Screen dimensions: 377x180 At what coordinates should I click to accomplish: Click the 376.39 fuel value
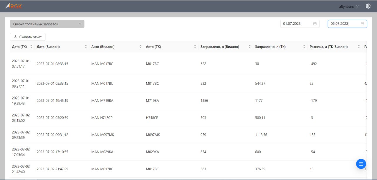[260, 169]
